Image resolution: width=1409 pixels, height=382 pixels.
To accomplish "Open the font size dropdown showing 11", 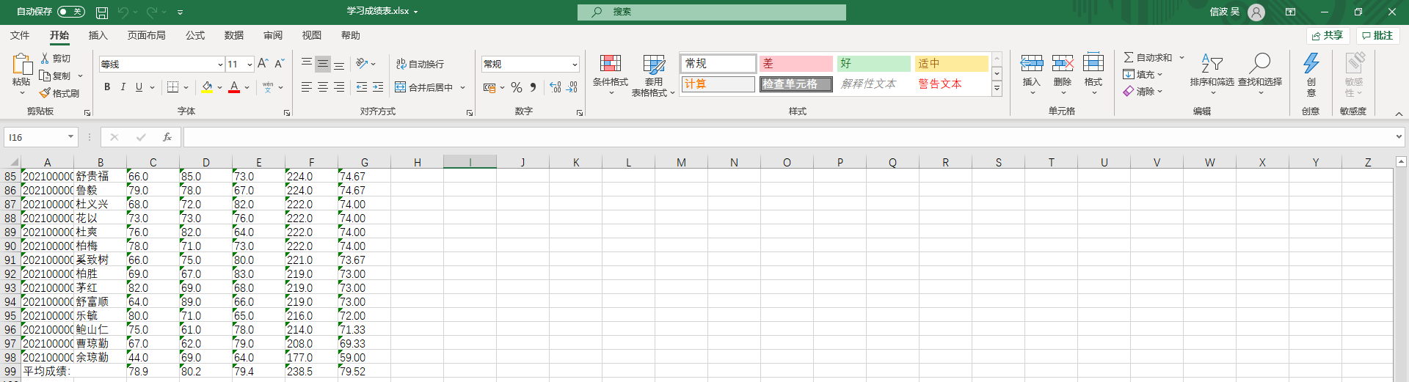I will [250, 65].
